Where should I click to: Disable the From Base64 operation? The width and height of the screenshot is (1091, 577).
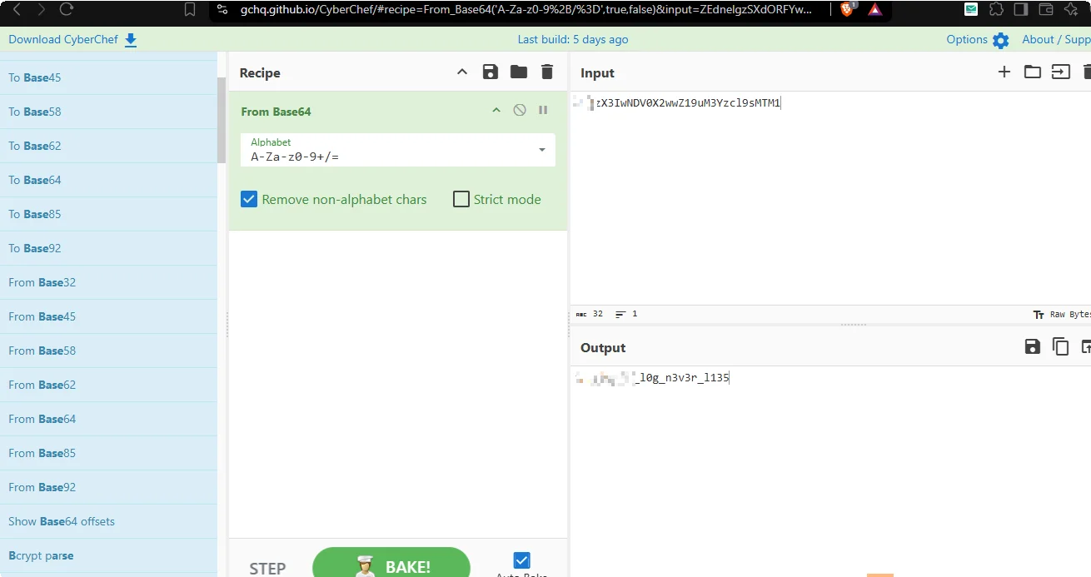(520, 110)
